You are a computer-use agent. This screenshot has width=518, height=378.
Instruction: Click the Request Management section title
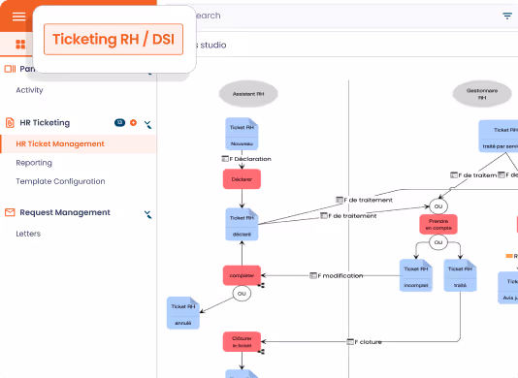pyautogui.click(x=65, y=212)
